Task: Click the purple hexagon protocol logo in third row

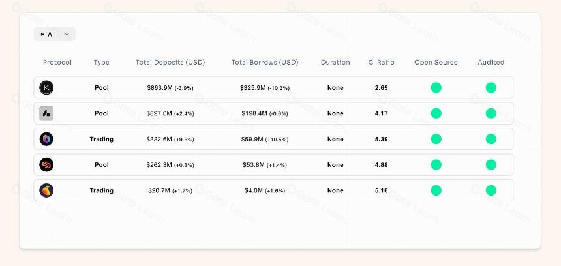Action: [x=46, y=139]
